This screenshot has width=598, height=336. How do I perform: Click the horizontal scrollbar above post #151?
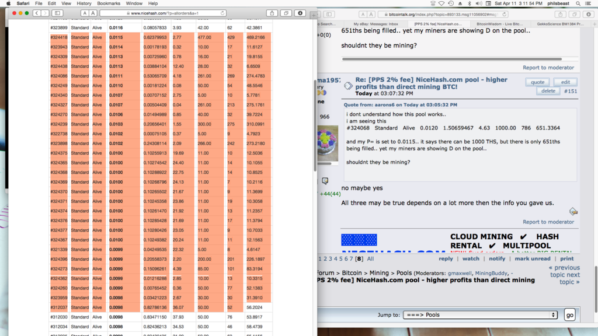coord(452,59)
